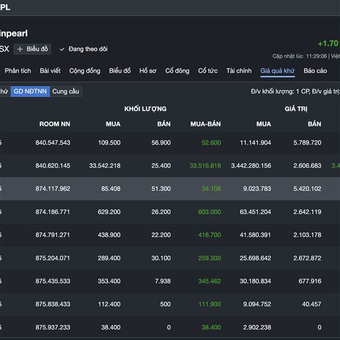Go to the Hồ sơ tab
Screen dimensions: 340x340
coord(148,71)
